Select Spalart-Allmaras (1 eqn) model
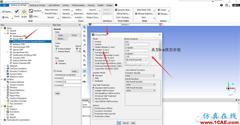 point(93,47)
